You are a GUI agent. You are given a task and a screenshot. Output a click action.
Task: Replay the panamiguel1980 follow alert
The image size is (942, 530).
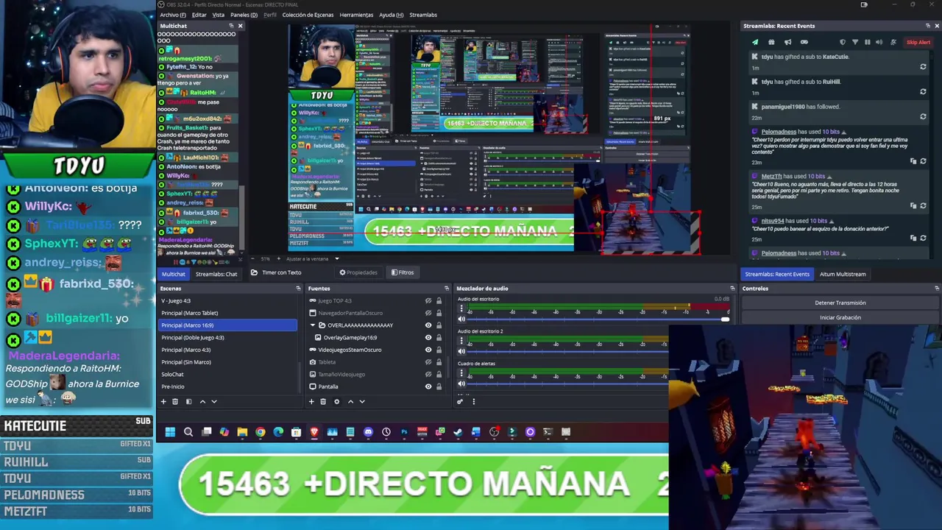(923, 116)
